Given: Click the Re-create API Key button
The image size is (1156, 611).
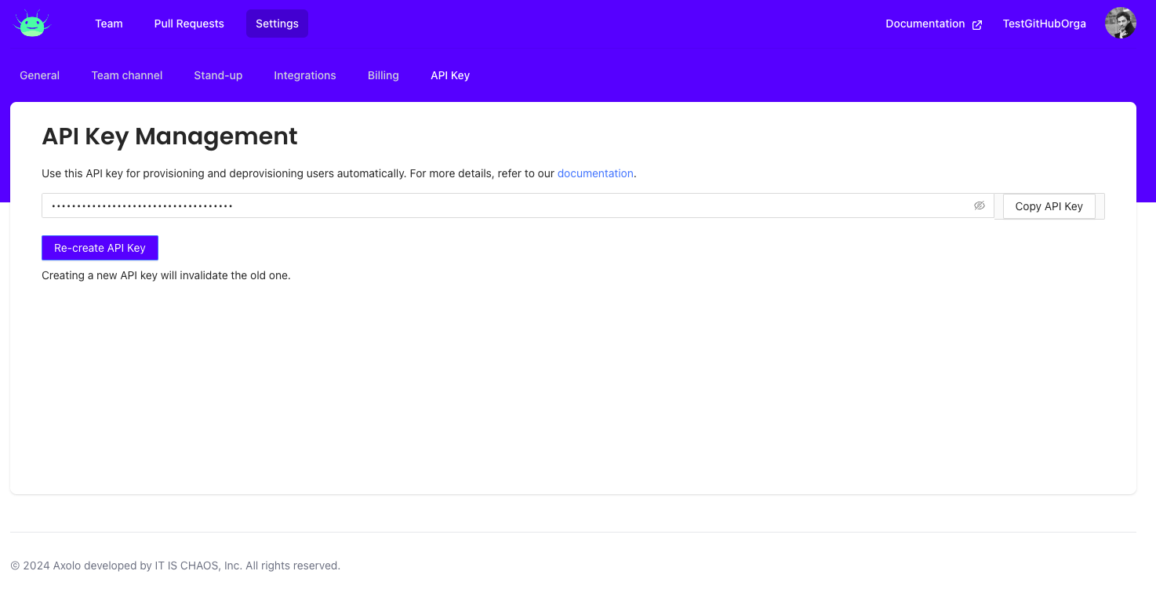Looking at the screenshot, I should pyautogui.click(x=100, y=248).
